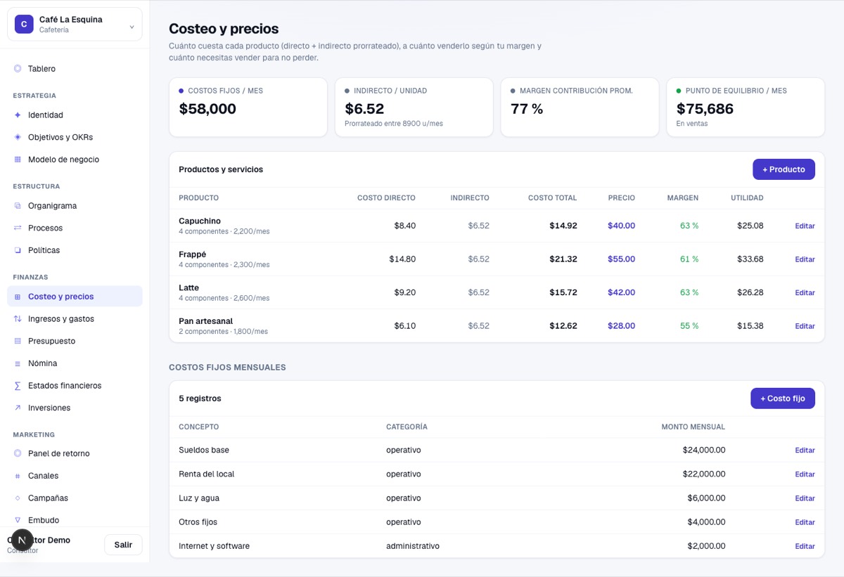Edit the Sueldos base fixed cost
This screenshot has height=577, width=844.
coord(805,450)
